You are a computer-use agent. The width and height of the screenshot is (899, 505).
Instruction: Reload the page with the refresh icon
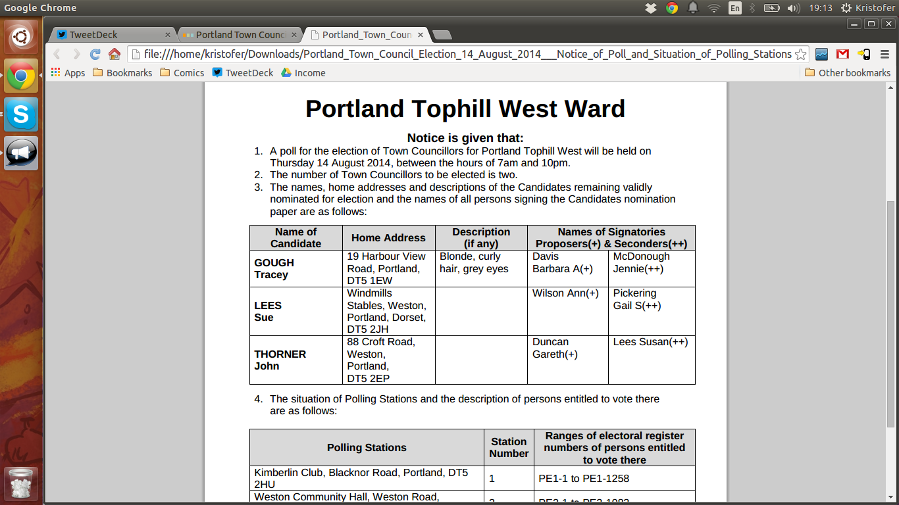95,54
